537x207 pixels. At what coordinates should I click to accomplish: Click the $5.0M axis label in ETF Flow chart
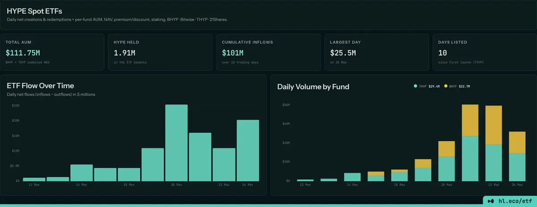click(x=14, y=166)
